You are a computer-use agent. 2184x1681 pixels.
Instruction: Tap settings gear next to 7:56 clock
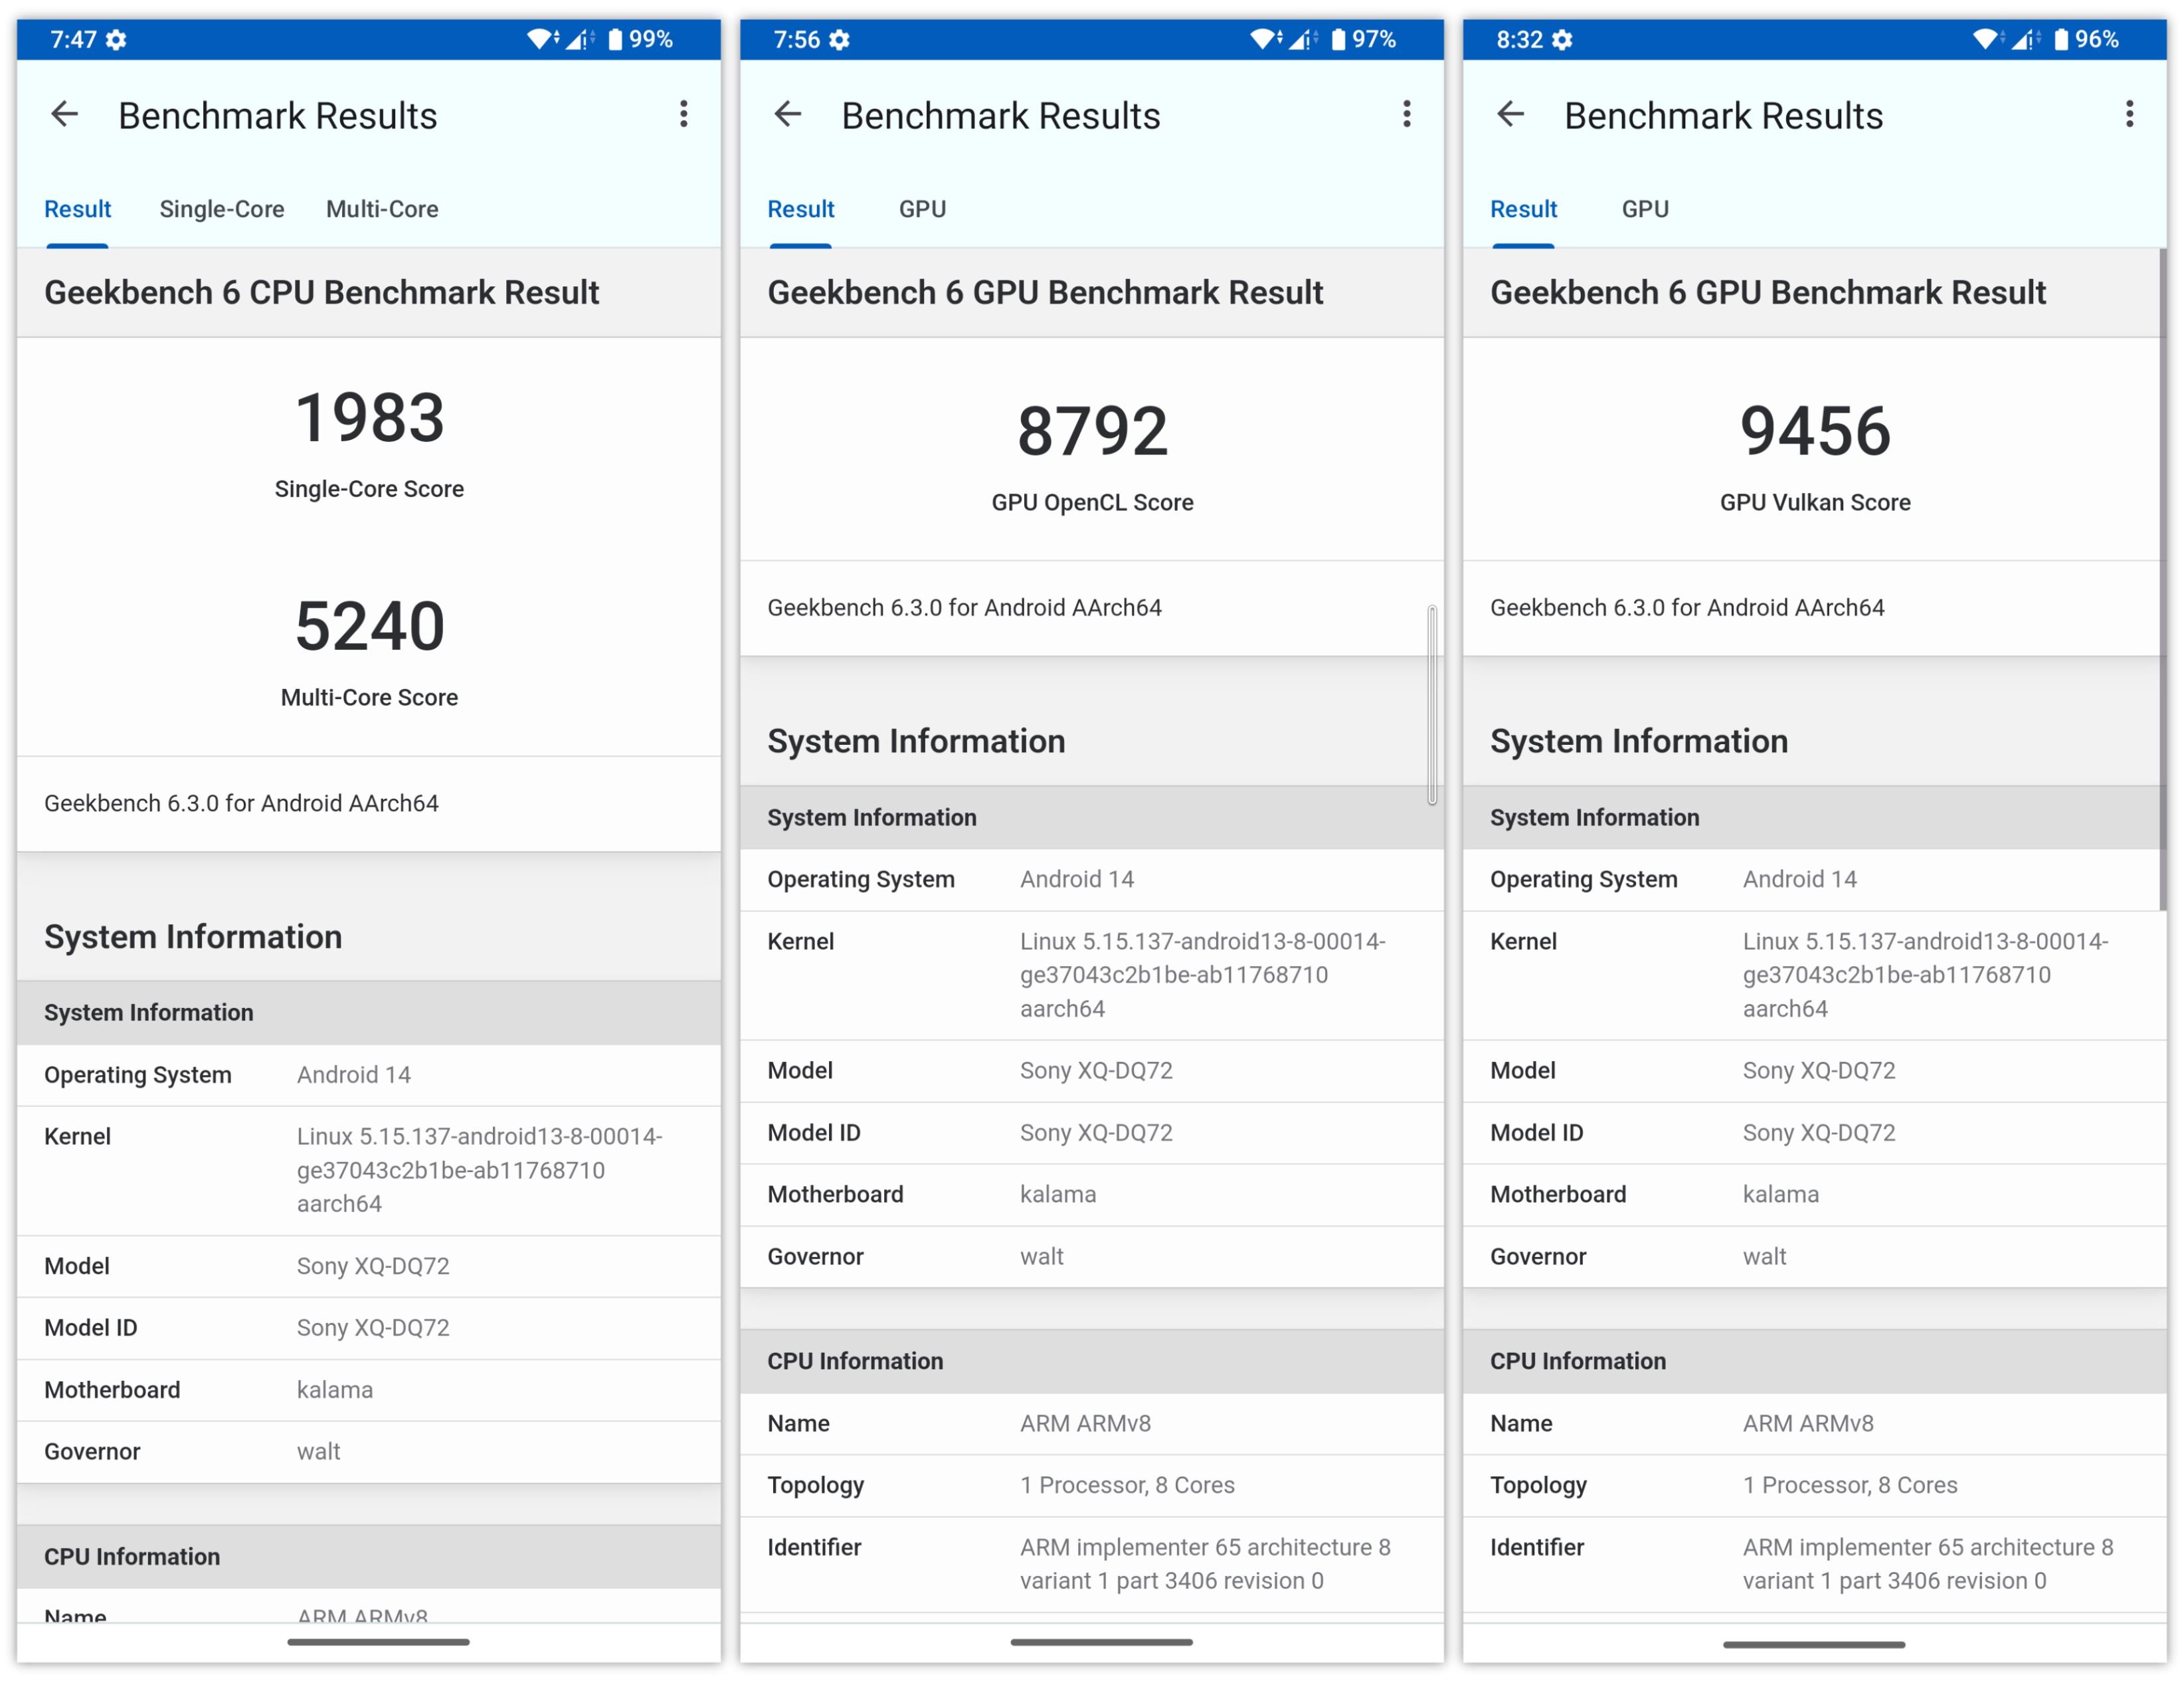coord(840,40)
